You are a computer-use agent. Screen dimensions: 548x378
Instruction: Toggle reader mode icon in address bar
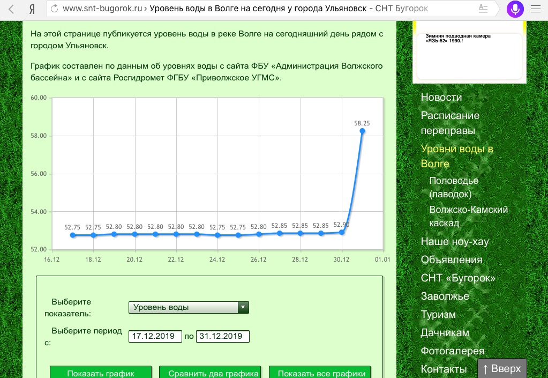483,9
